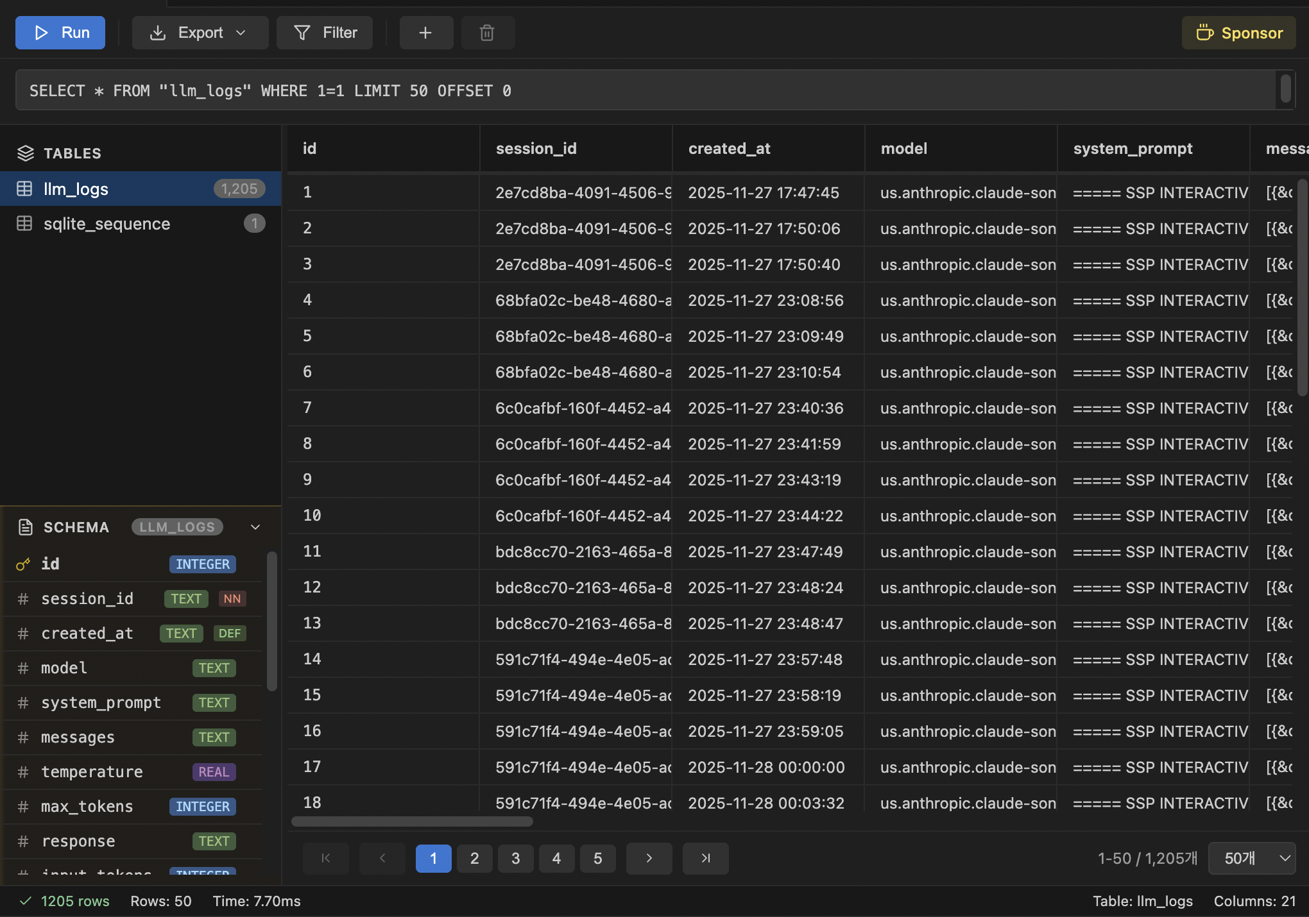Screen dimensions: 1309x917
Task: Click the horizontal scrollbar under results
Action: pos(412,821)
